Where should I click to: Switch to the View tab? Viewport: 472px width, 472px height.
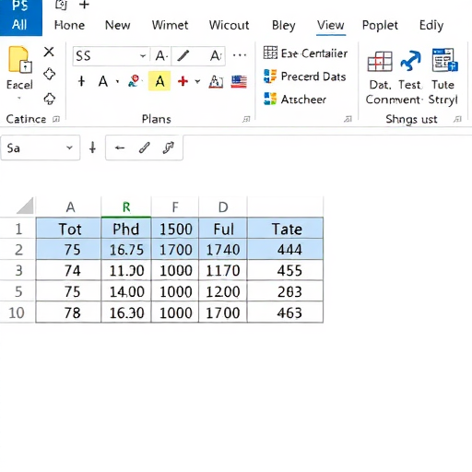pyautogui.click(x=331, y=25)
